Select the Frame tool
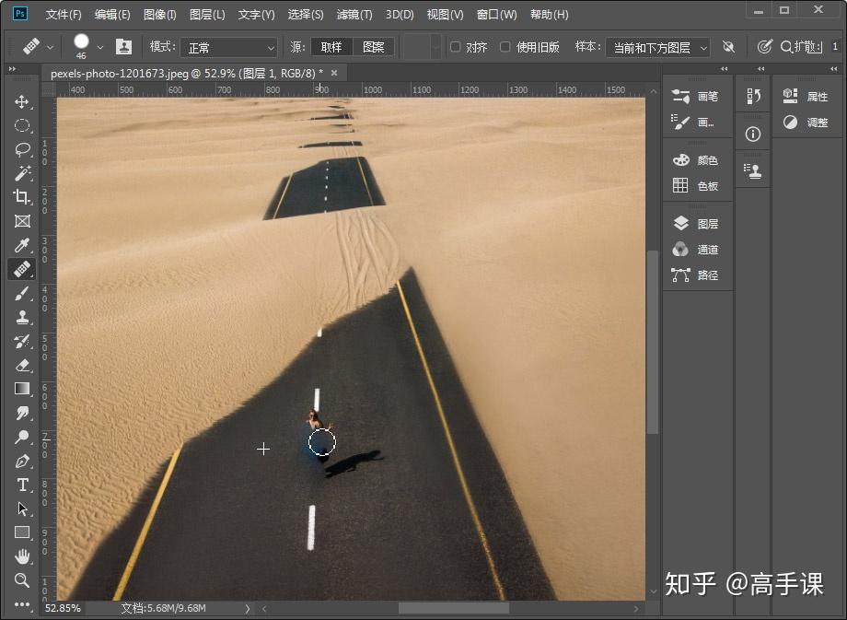This screenshot has height=620, width=847. tap(22, 221)
